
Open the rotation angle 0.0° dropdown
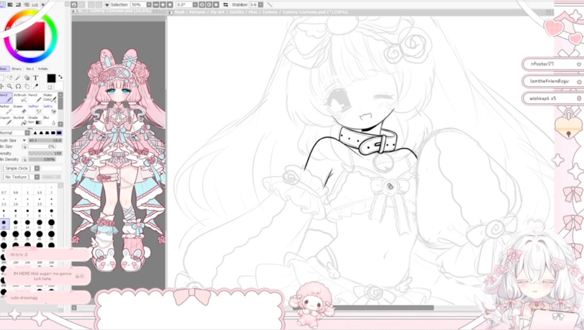pos(195,5)
